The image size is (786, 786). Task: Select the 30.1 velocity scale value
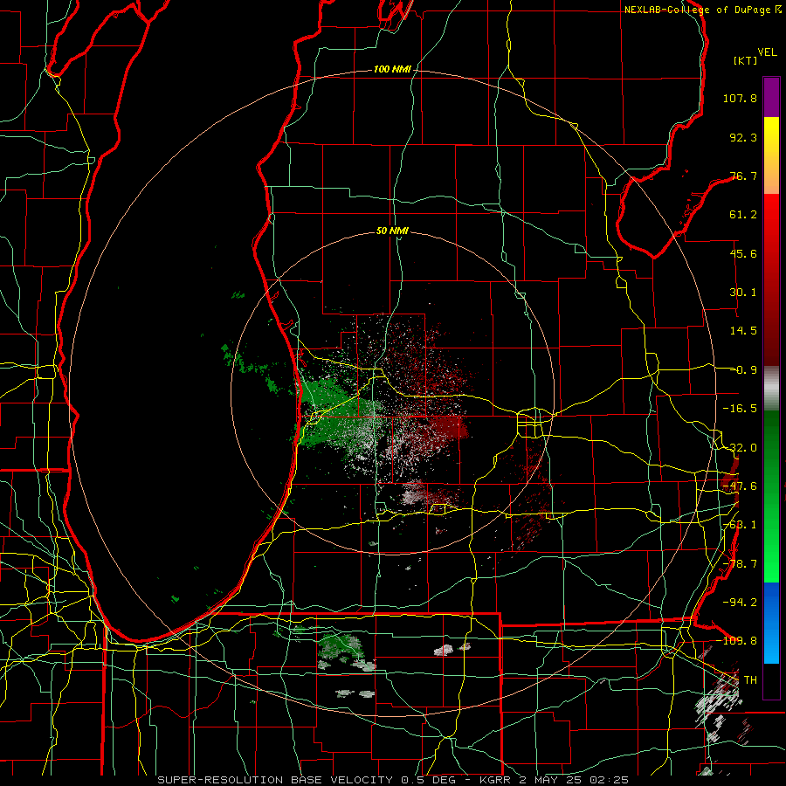pyautogui.click(x=743, y=293)
